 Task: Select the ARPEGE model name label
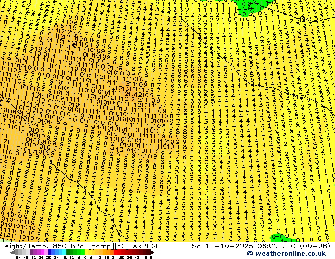click(146, 246)
